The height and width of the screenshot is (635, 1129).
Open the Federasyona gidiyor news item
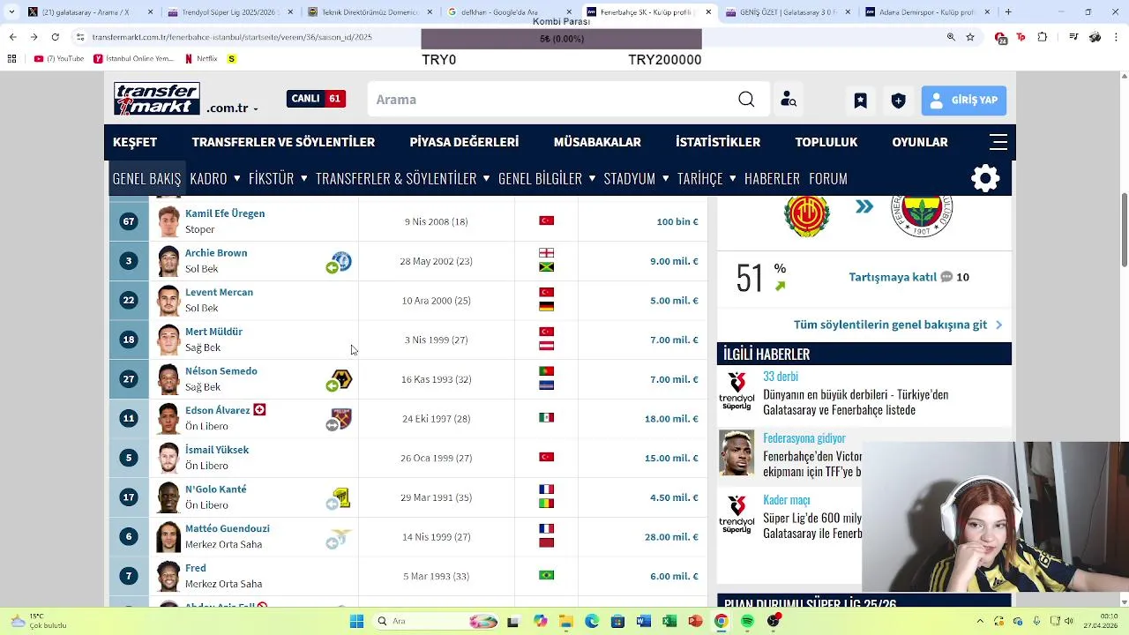tap(804, 438)
